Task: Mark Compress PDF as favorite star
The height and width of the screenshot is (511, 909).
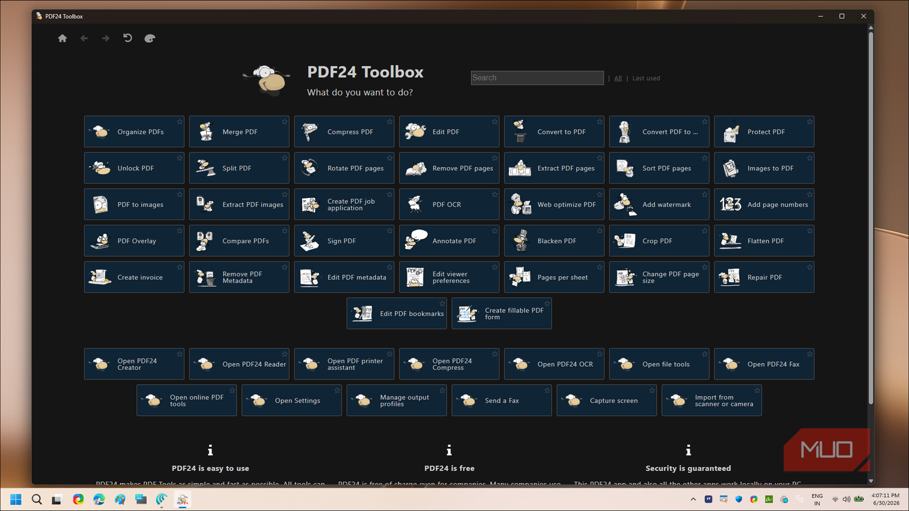Action: point(389,122)
